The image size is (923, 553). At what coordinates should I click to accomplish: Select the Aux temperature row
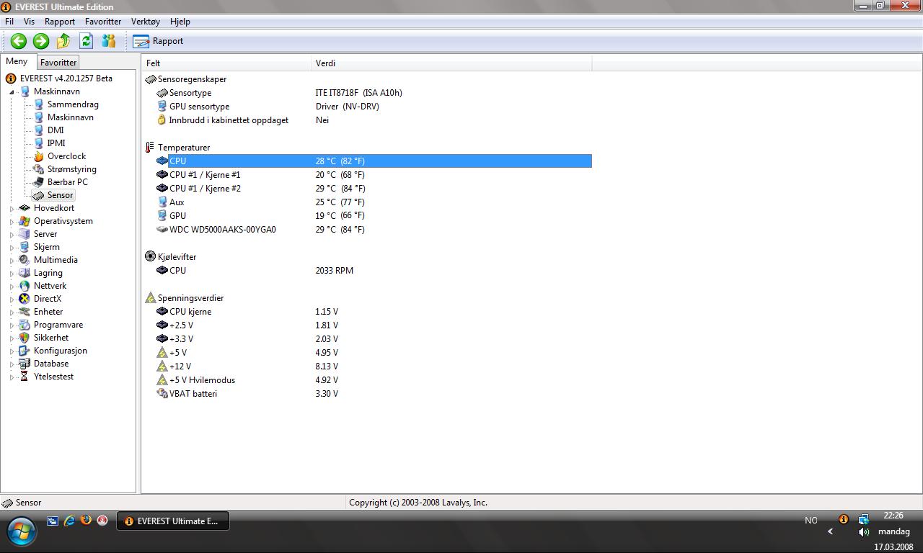367,202
